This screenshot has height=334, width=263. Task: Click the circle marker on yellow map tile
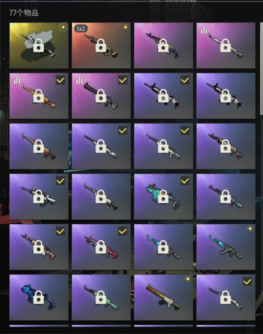tap(63, 27)
